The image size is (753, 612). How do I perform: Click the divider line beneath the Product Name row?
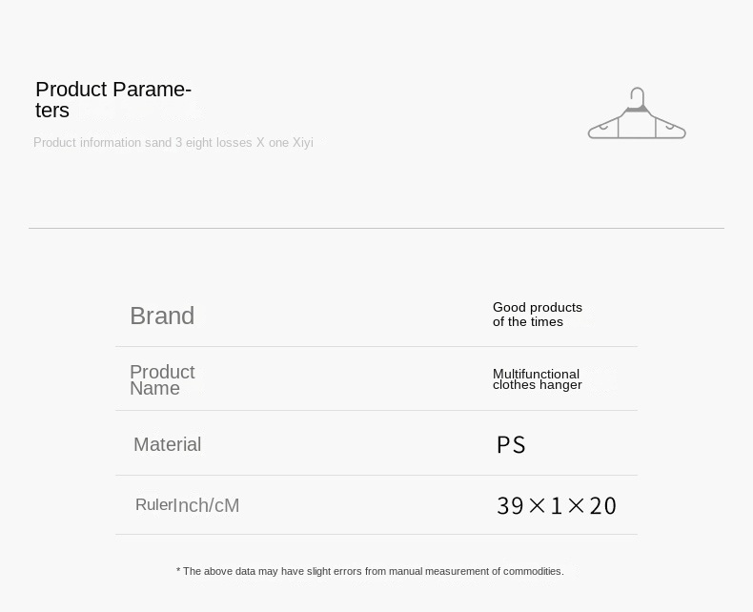[376, 410]
